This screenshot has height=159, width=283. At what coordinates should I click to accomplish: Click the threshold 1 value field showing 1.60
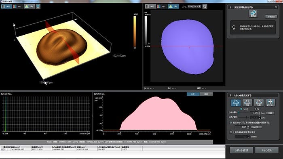[x=254, y=113]
